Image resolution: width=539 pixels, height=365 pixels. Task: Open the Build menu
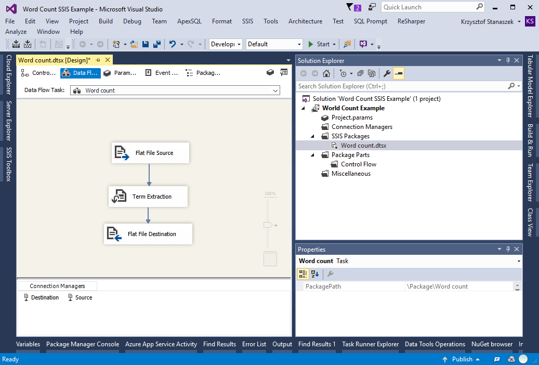[106, 21]
